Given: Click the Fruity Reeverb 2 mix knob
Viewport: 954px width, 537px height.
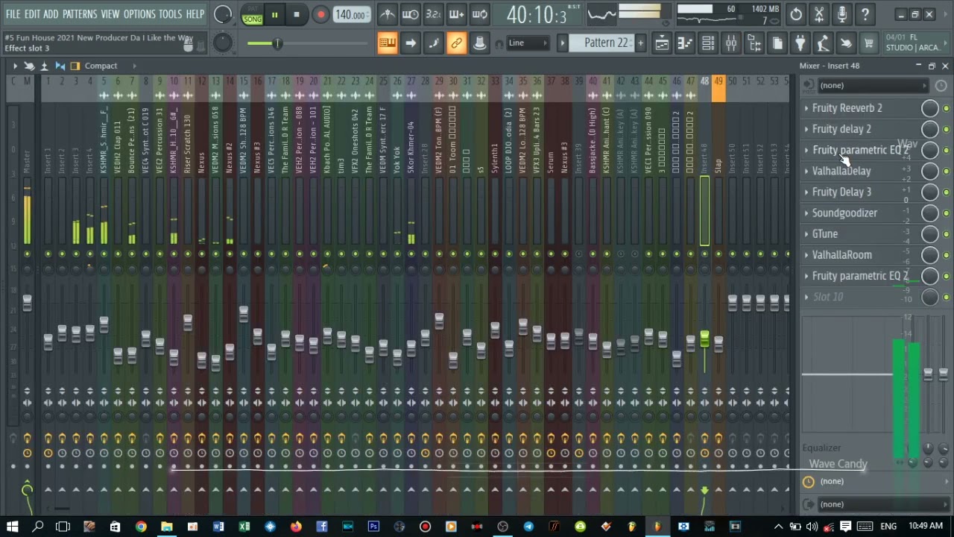Looking at the screenshot, I should click(929, 108).
